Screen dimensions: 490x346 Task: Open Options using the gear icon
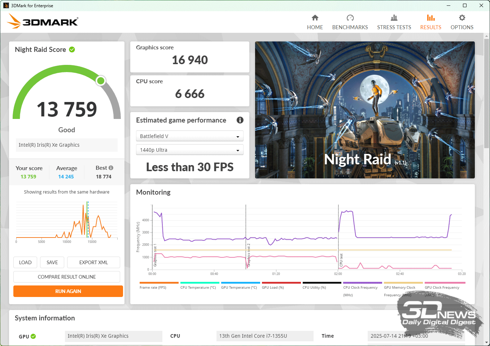click(462, 18)
